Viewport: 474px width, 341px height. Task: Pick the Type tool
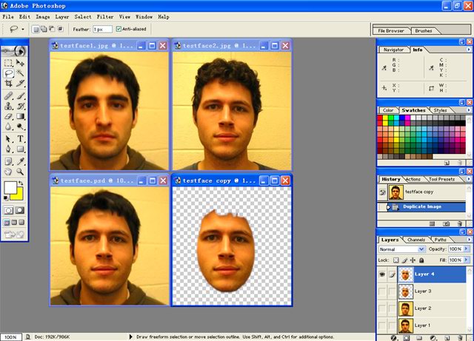[x=21, y=138]
